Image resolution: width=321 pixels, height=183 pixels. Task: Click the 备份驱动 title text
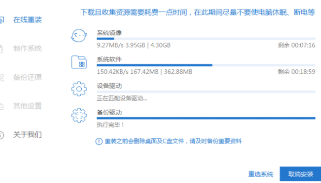[109, 112]
